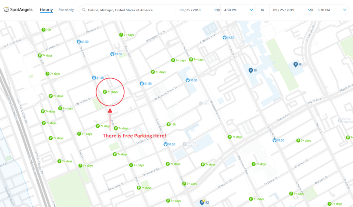Select the Hourly tab
This screenshot has height=207, width=353.
pyautogui.click(x=46, y=10)
